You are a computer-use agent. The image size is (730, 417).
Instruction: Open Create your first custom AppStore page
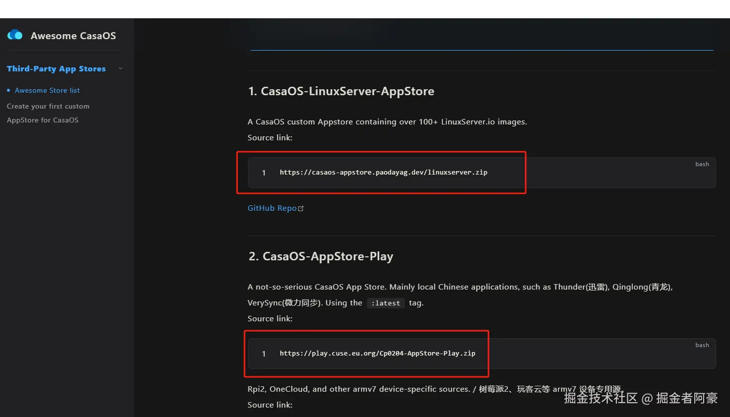click(x=48, y=113)
